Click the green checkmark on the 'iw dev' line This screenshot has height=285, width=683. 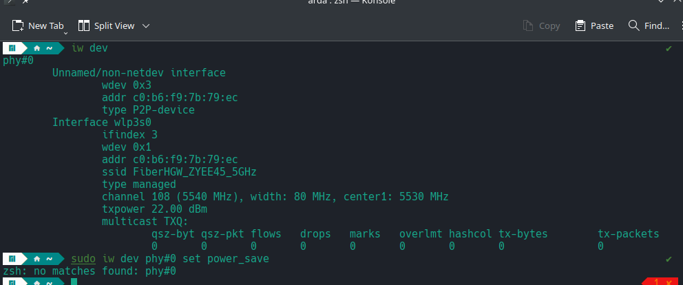tap(669, 48)
